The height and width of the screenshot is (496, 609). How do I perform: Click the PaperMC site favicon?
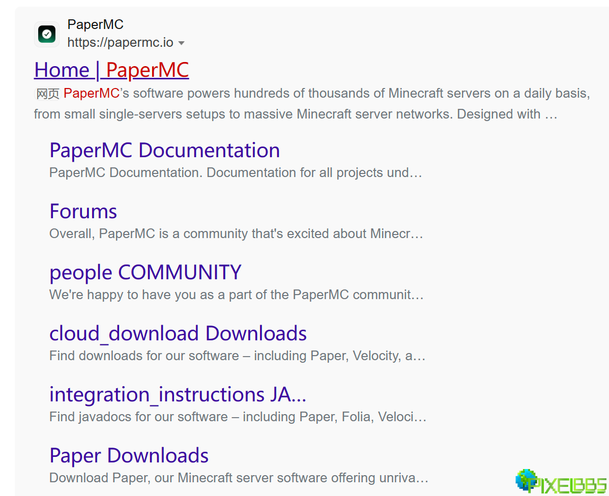coord(47,34)
